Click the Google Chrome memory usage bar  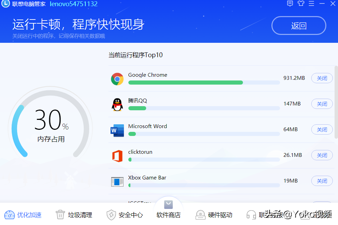(x=204, y=83)
